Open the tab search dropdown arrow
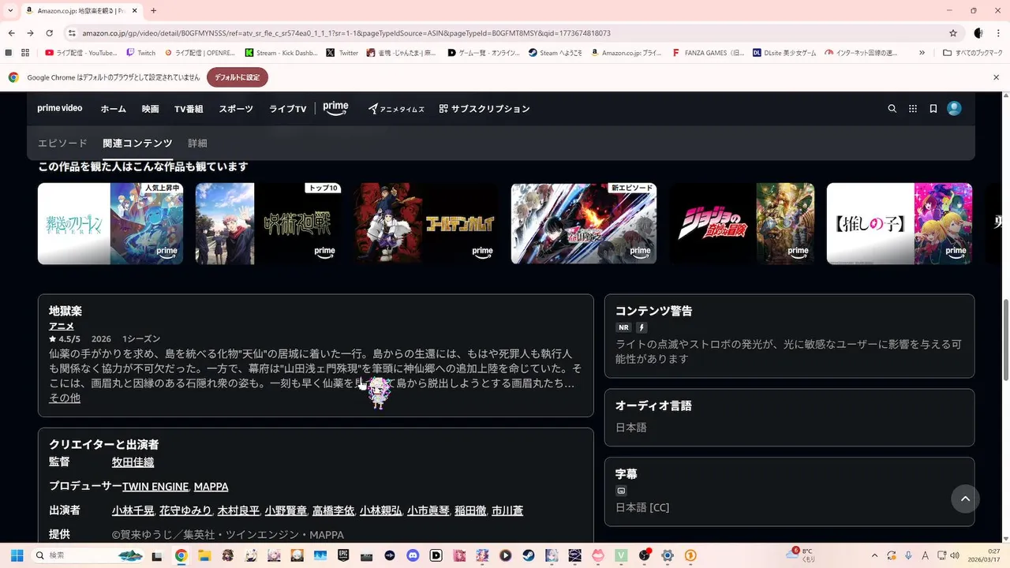Viewport: 1010px width, 568px height. (10, 10)
